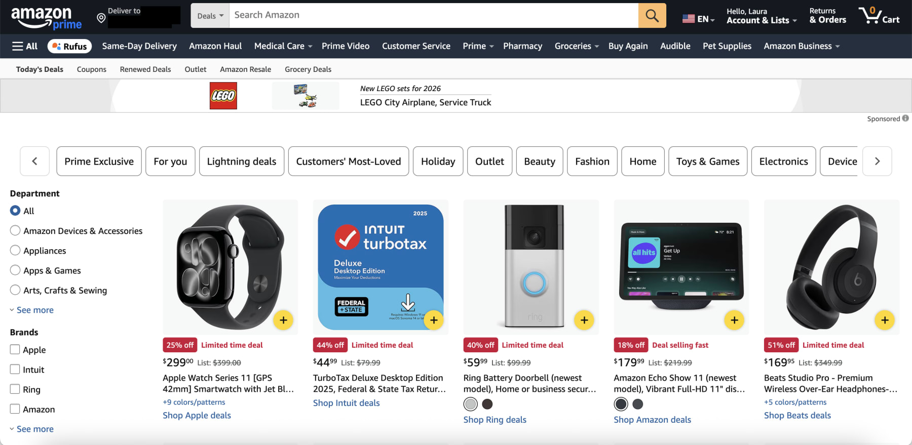Add the Beats Studio Pro to cart via plus icon

pyautogui.click(x=885, y=320)
